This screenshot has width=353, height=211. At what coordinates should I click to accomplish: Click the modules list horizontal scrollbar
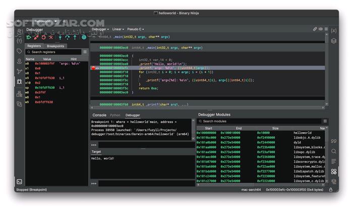click(x=261, y=185)
